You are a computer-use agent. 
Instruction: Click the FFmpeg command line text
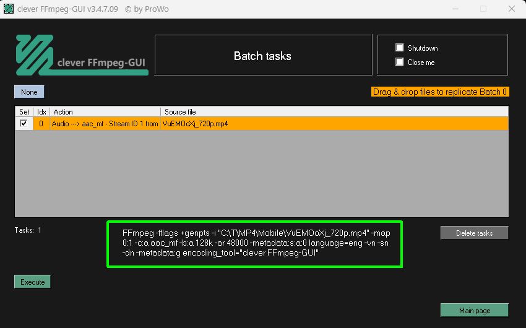click(256, 243)
